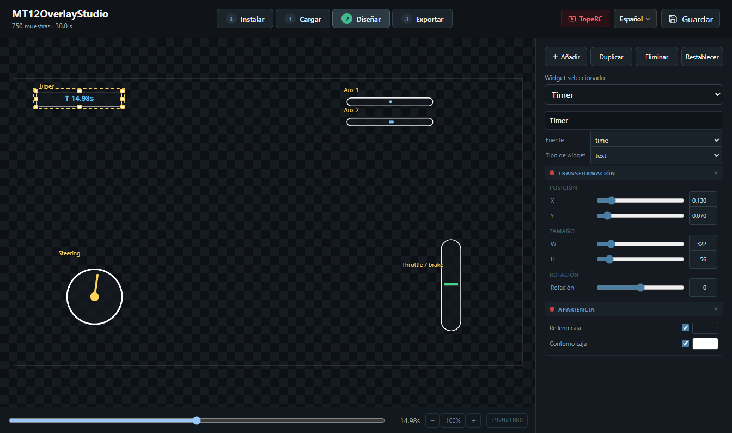Screen dimensions: 732x433
Task: Click the plus icon in Añadir
Action: (555, 57)
